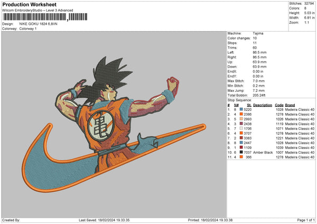Click the Left value "86.5 mm"
Image resolution: width=317 pixels, height=224 pixels.
(259, 52)
